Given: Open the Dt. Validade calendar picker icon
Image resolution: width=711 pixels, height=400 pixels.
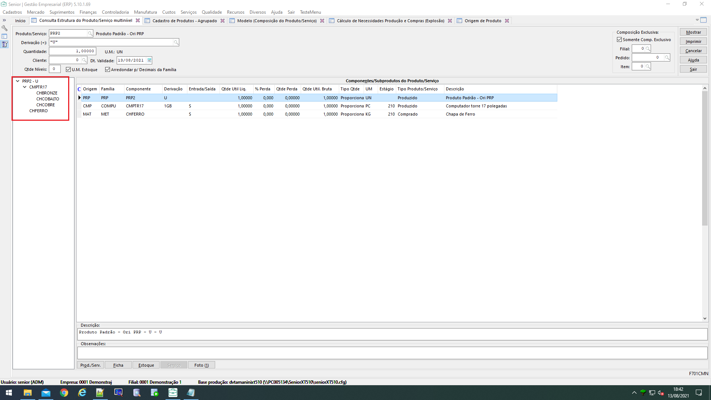Looking at the screenshot, I should coord(149,60).
